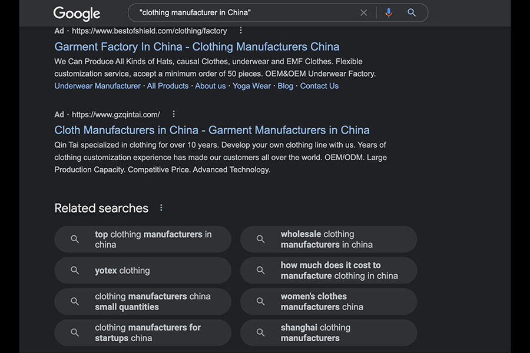The width and height of the screenshot is (530, 353).
Task: Click the magnifying glass search button
Action: pyautogui.click(x=412, y=12)
